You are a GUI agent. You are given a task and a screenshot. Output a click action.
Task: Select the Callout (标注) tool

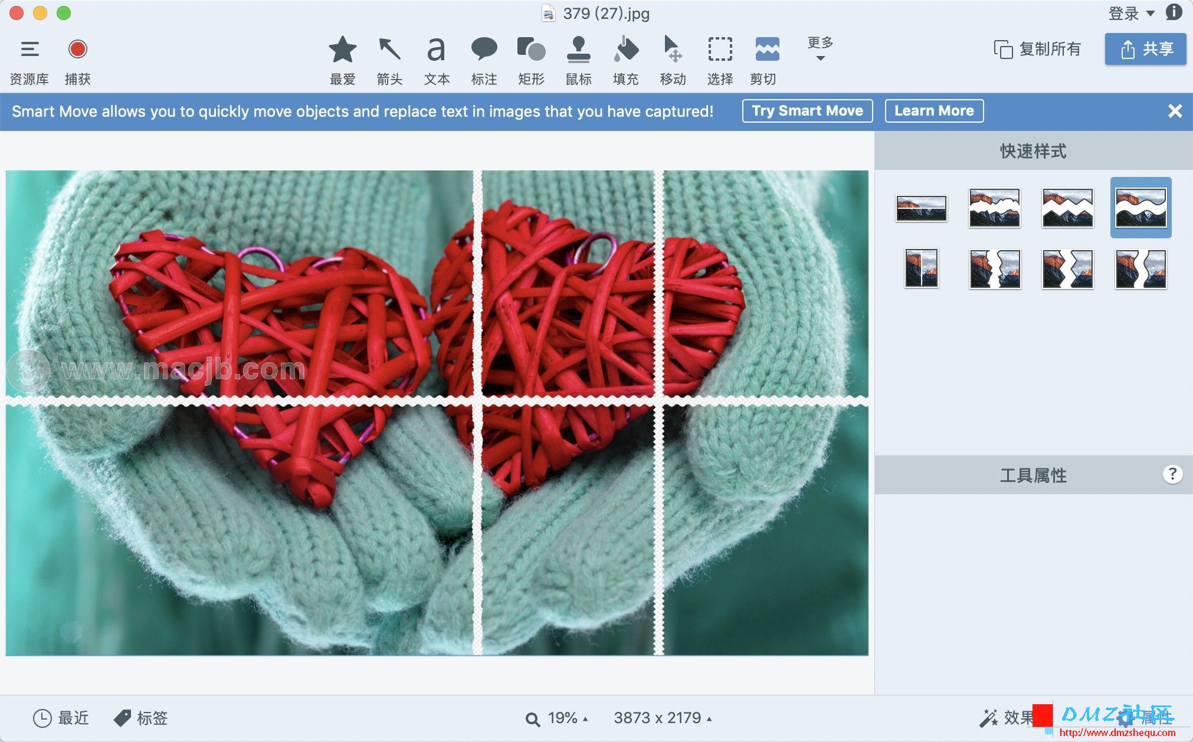tap(484, 60)
